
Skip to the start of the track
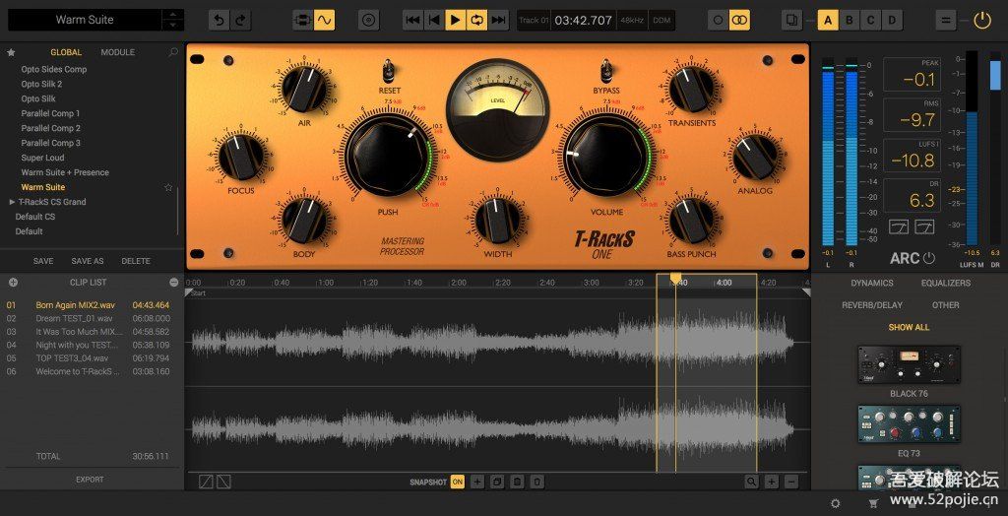pos(412,21)
